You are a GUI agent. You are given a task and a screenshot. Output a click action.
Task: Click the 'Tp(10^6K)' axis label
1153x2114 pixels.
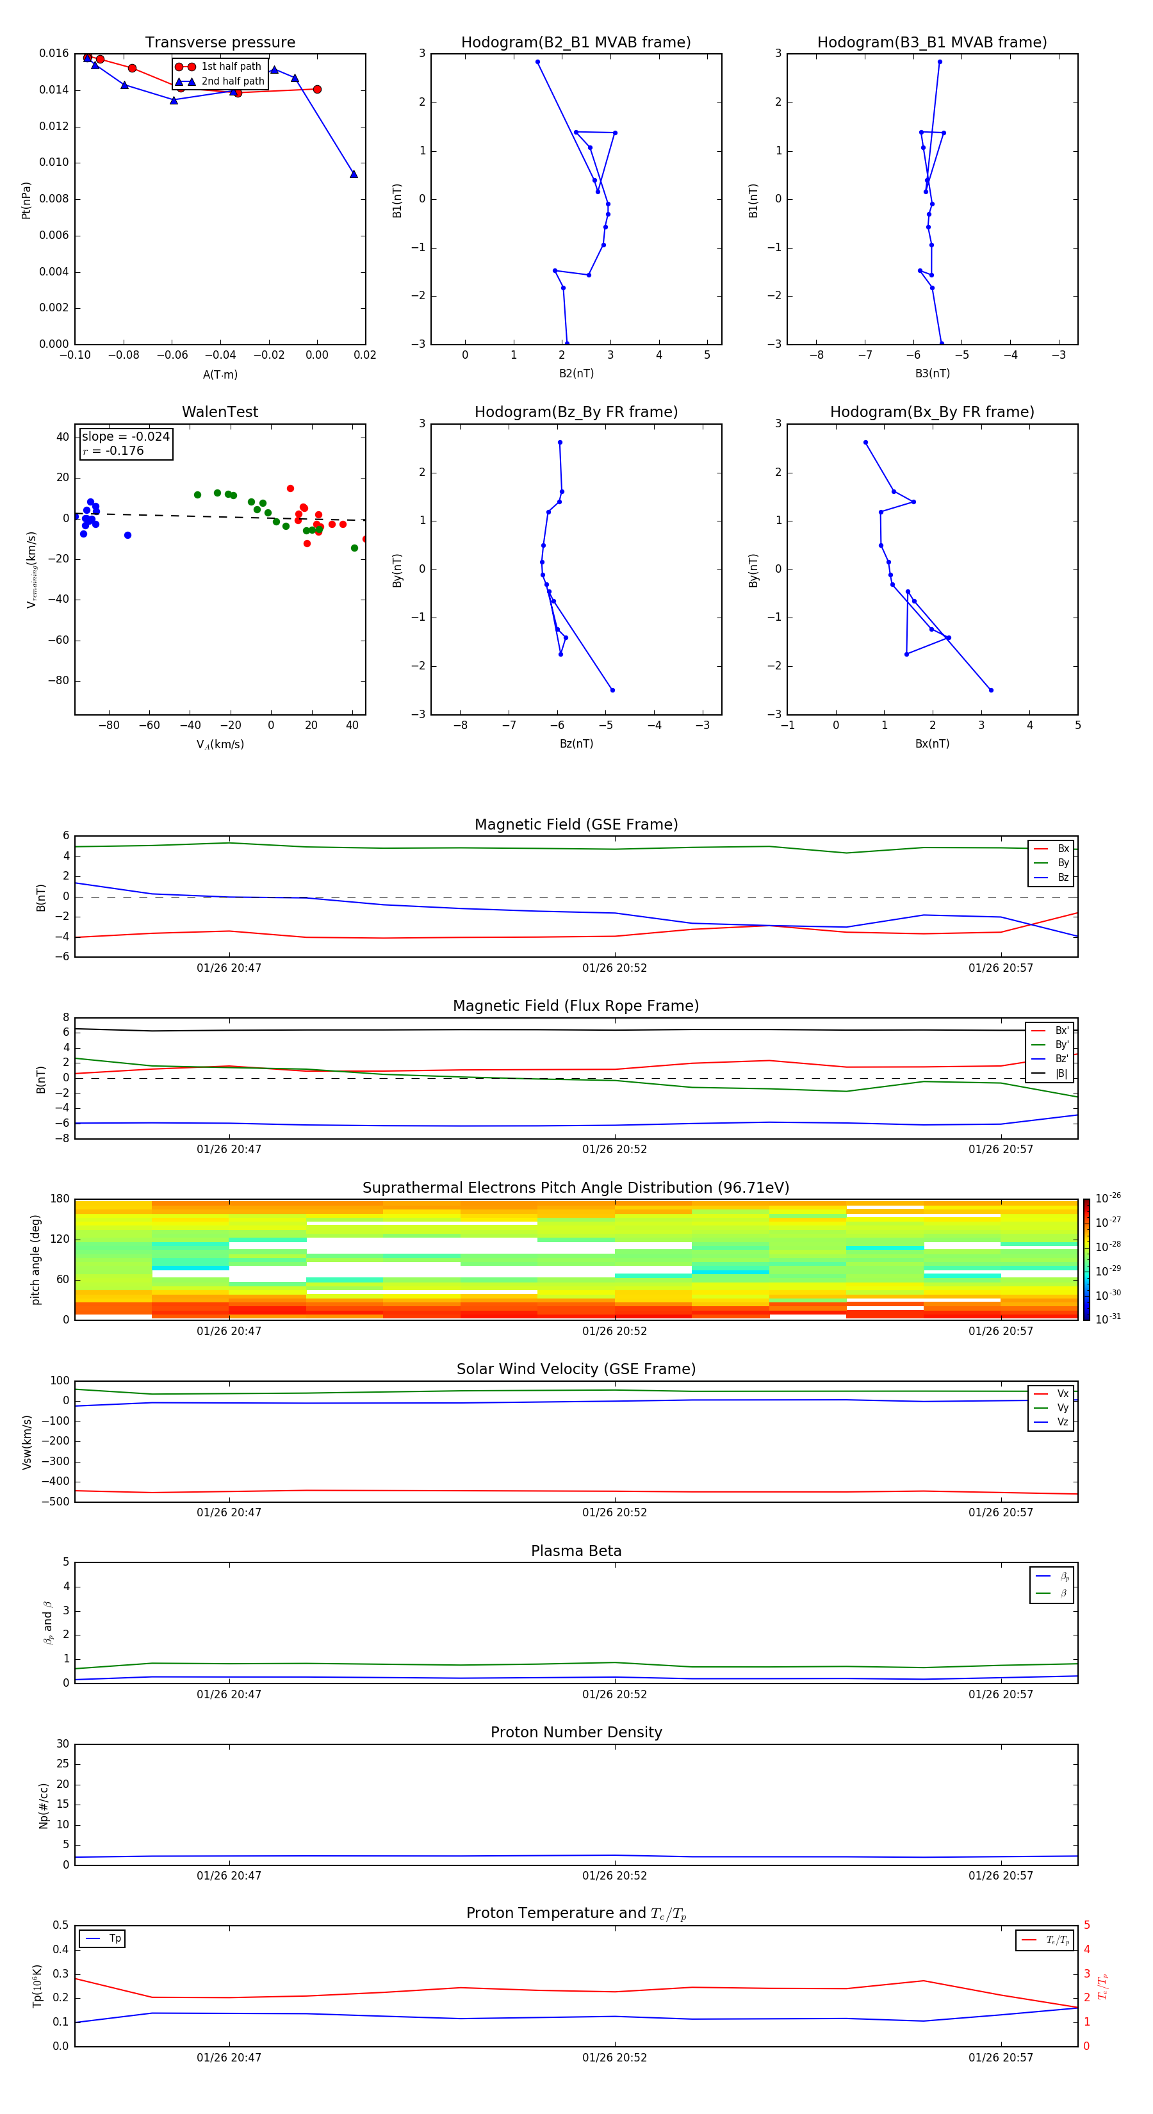(x=37, y=1986)
